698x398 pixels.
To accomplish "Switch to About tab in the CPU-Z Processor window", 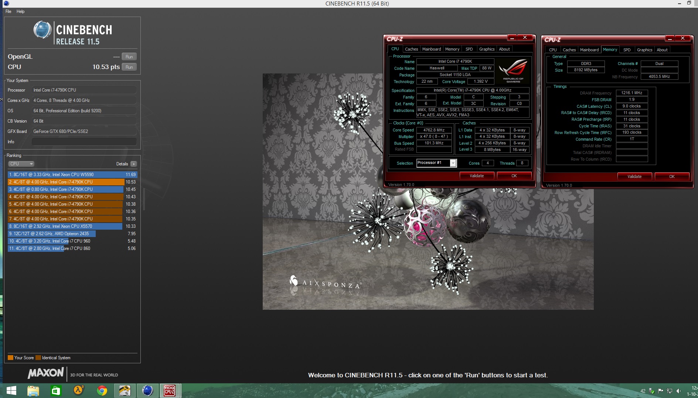I will (x=504, y=49).
